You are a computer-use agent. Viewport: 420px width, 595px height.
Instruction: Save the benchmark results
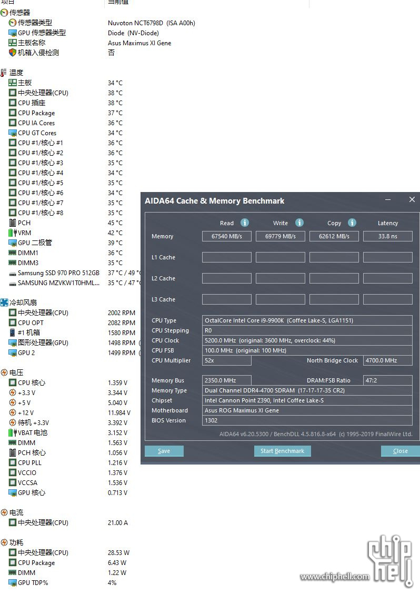pyautogui.click(x=164, y=451)
